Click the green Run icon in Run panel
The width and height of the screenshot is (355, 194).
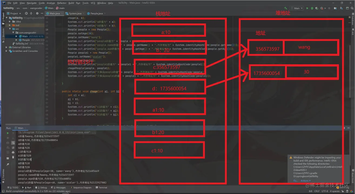pos(8,133)
